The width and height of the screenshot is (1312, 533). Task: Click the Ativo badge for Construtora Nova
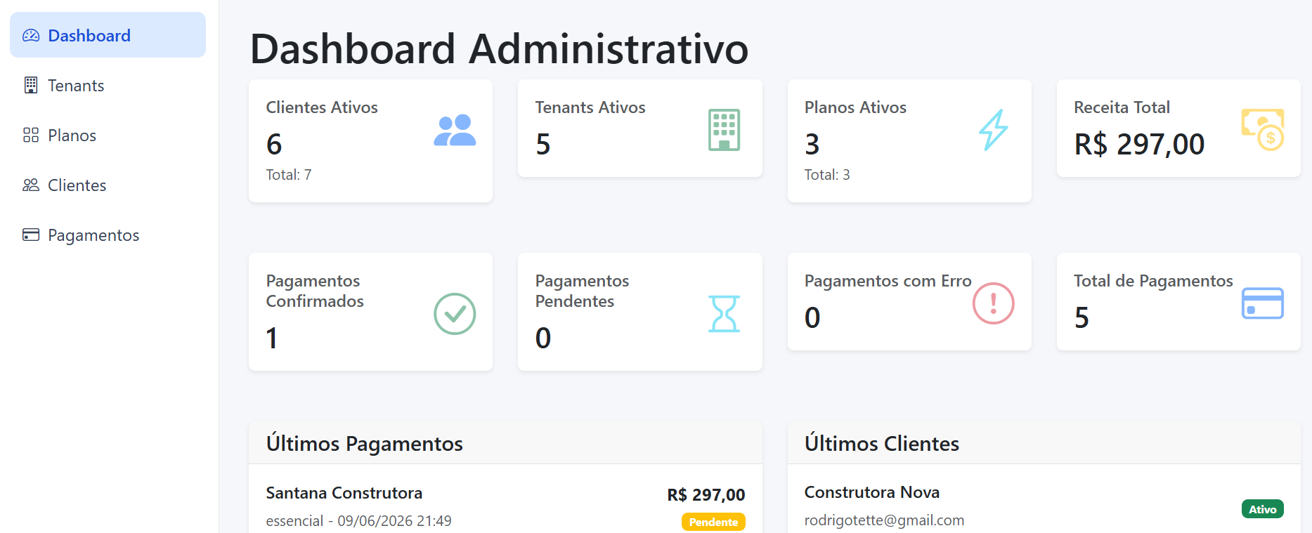[x=1263, y=509]
